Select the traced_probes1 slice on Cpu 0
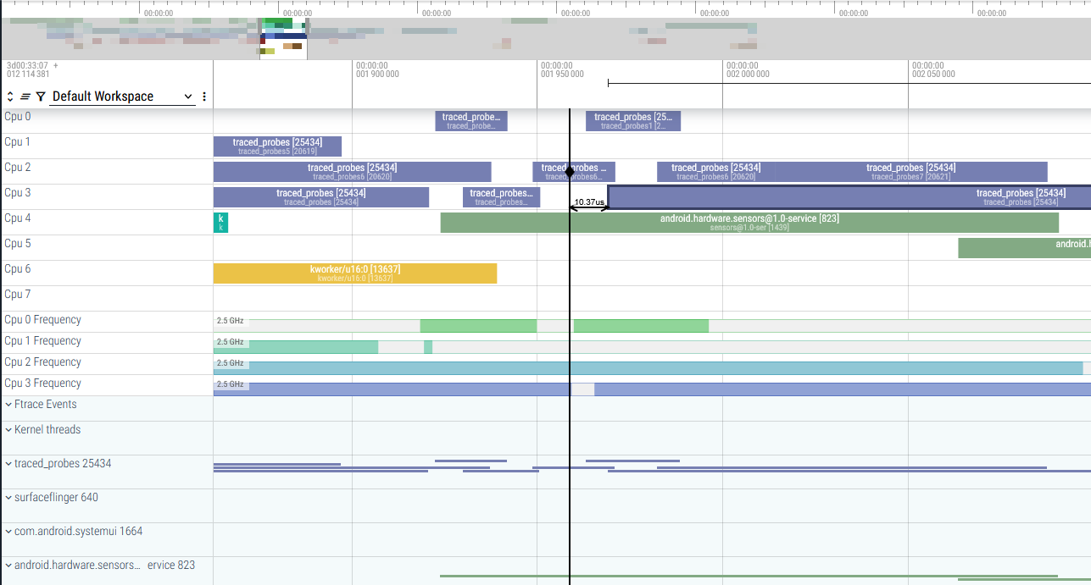Screen dimensions: 1091x585 (633, 121)
